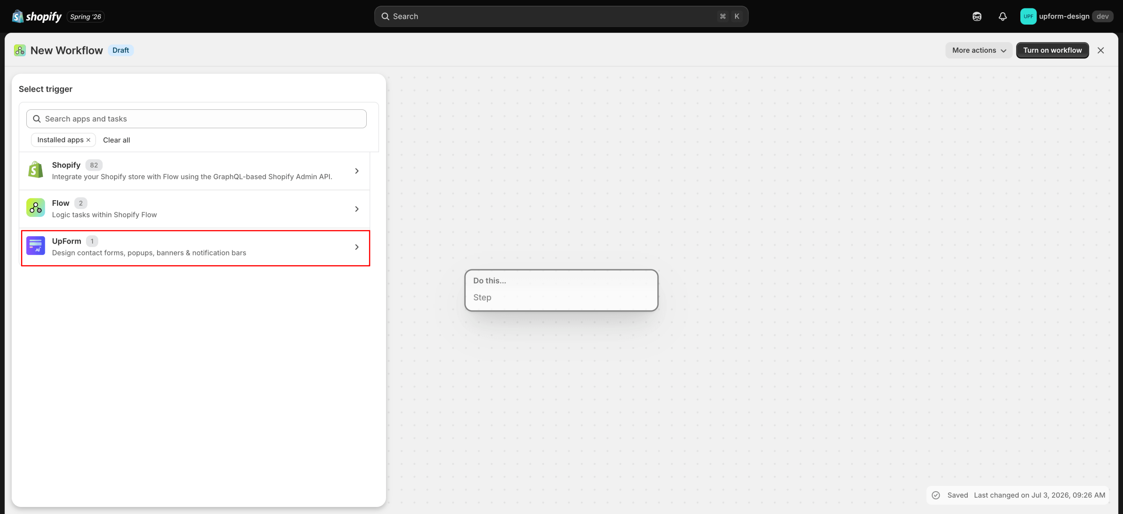This screenshot has width=1123, height=514.
Task: Click the Last changed timestamp text
Action: coord(1039,495)
